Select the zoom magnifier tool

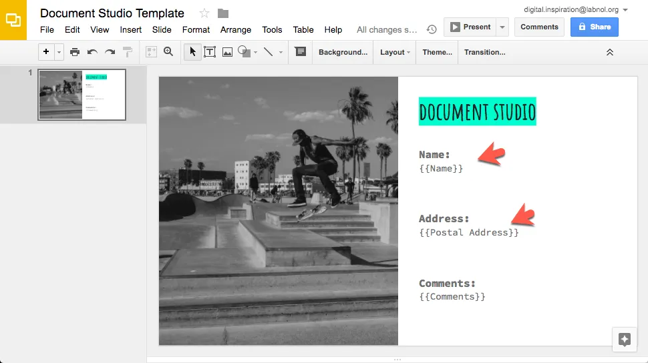tap(168, 51)
